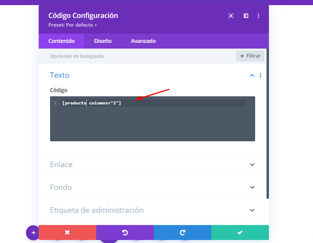Redo change blue button
The width and height of the screenshot is (313, 243).
183,232
